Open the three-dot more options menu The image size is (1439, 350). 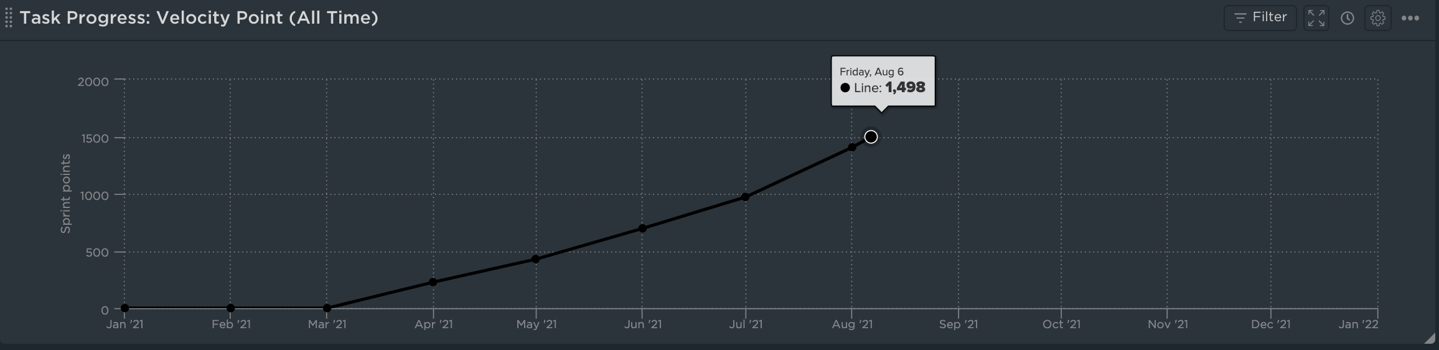click(x=1410, y=18)
